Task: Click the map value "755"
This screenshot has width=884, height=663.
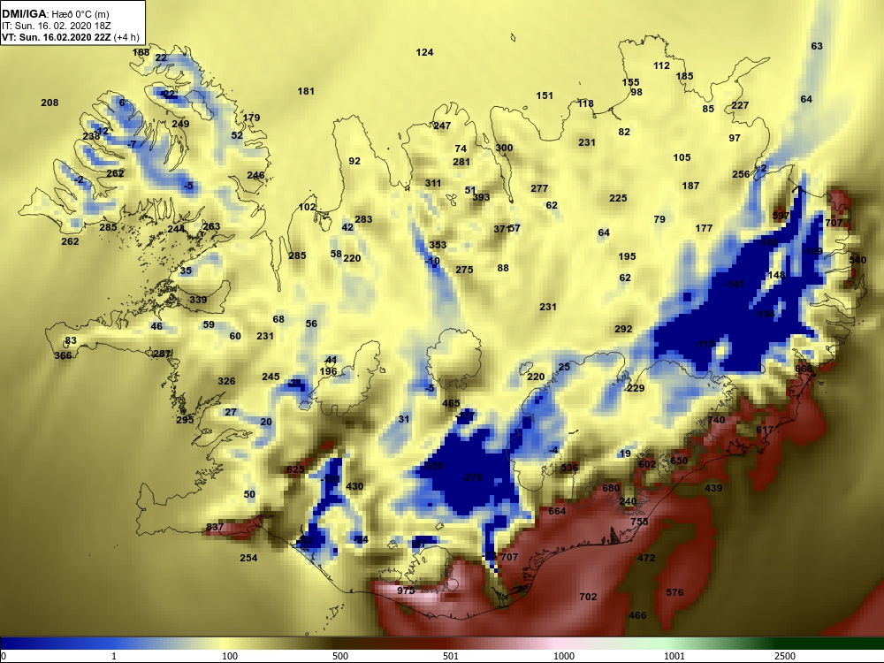Action: [x=639, y=522]
